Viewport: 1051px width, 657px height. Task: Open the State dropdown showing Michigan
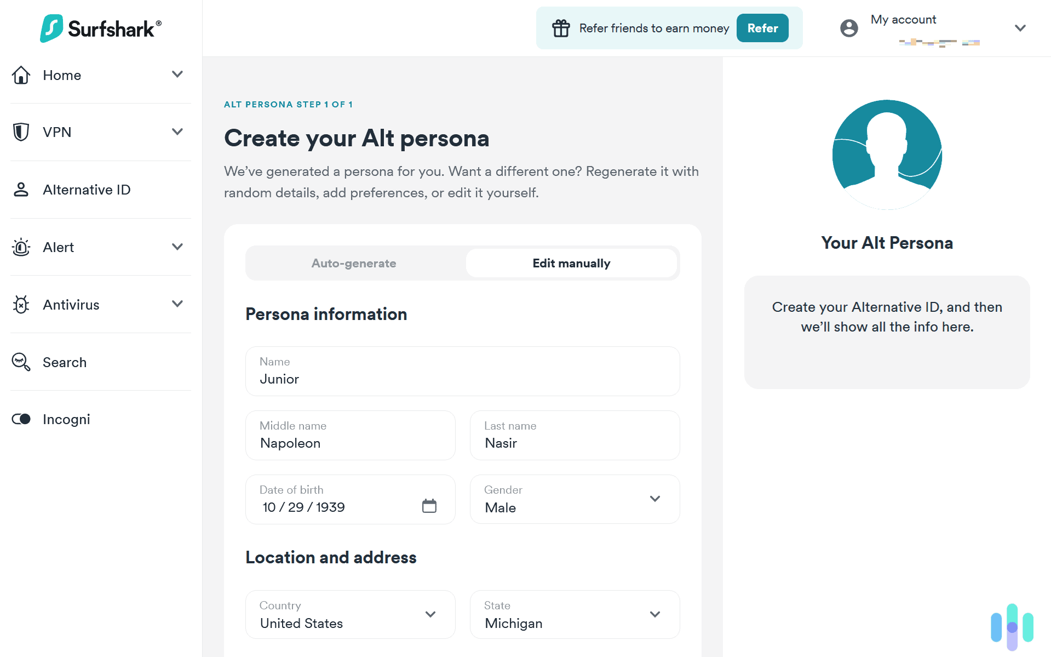[x=654, y=614]
